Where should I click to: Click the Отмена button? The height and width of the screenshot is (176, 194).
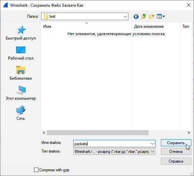click(176, 152)
